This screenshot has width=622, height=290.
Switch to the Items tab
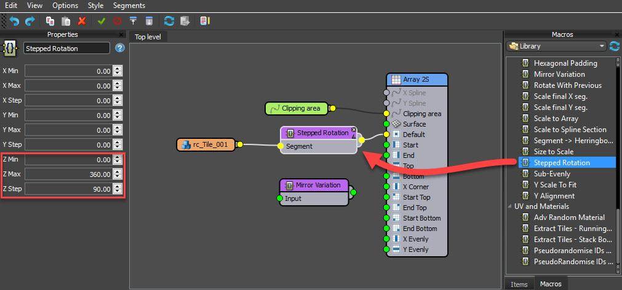click(519, 284)
